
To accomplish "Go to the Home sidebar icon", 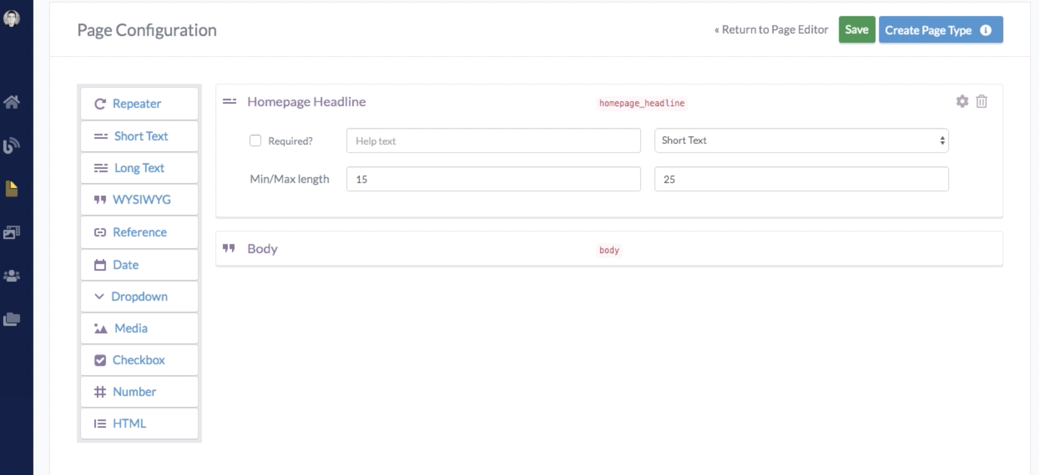I will [12, 102].
